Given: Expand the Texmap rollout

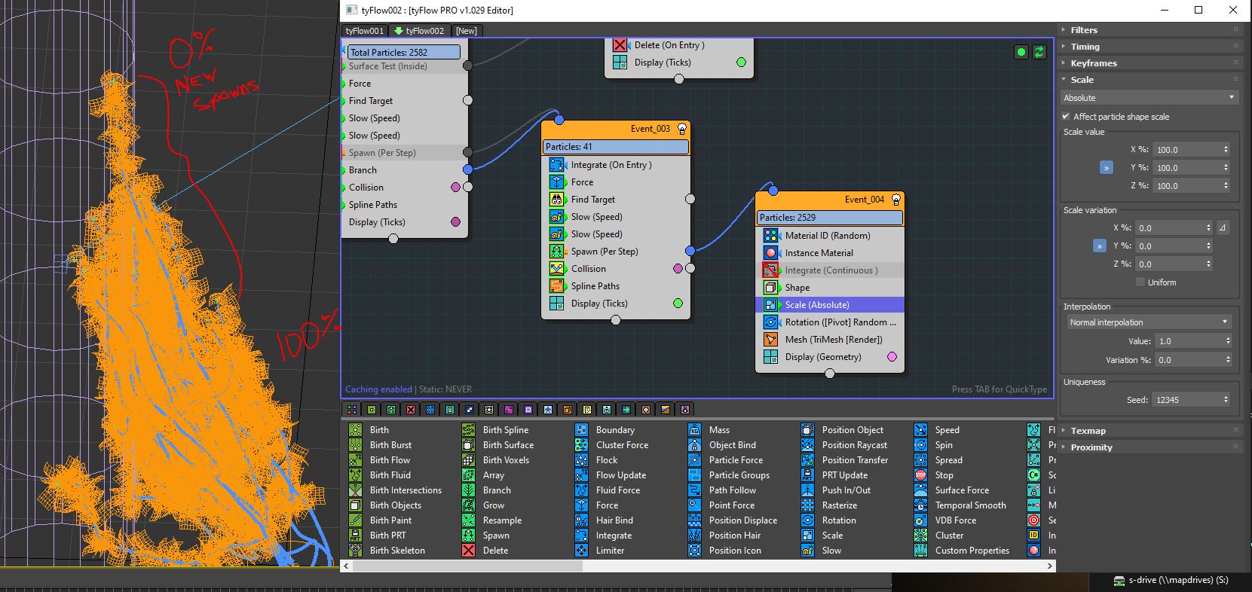Looking at the screenshot, I should point(1149,431).
